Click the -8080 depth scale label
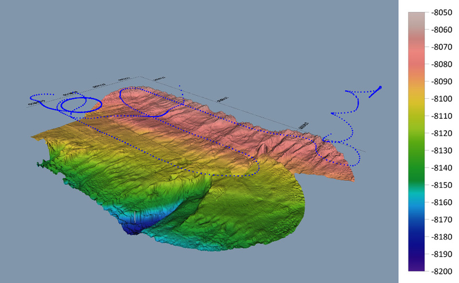Screen dimensions: 459x283 coord(440,64)
